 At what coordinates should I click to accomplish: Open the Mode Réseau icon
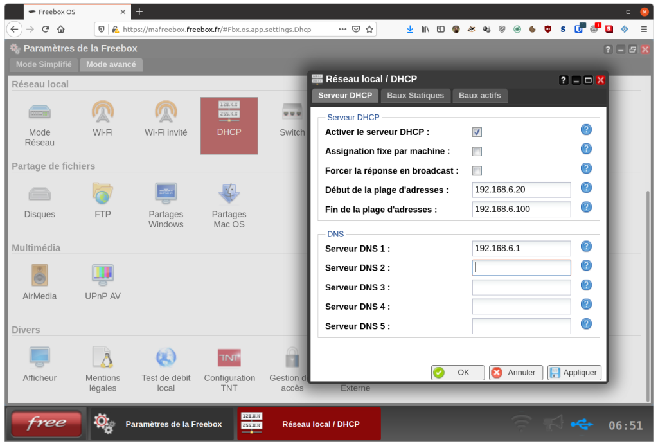click(x=39, y=123)
